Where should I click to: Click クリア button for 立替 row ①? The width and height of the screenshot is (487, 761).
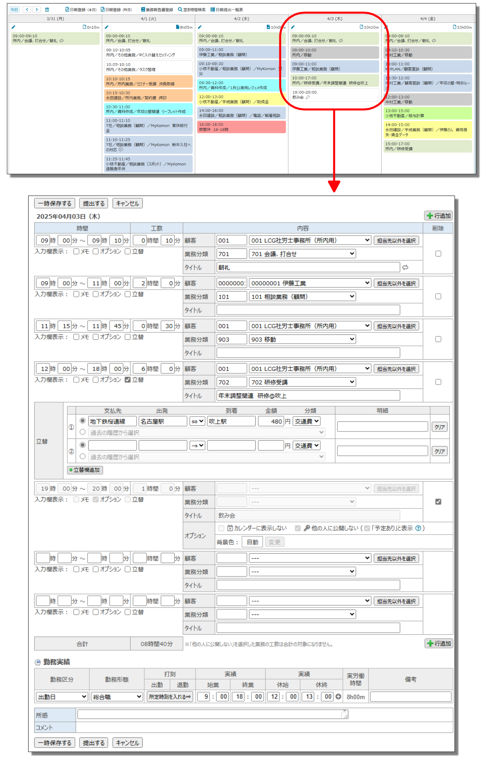tap(439, 427)
